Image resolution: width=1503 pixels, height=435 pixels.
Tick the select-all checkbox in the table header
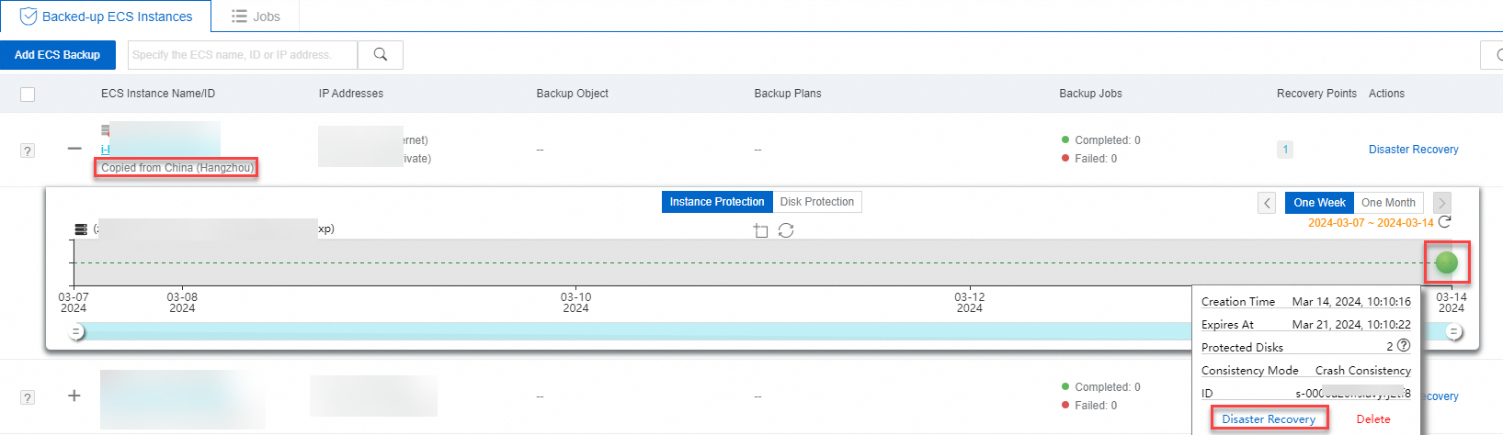pyautogui.click(x=28, y=94)
